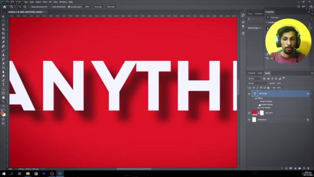Hide the Background layer
Image resolution: width=314 pixels, height=177 pixels.
[x=249, y=120]
